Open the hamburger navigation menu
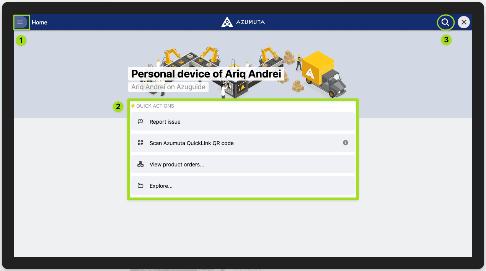 (x=20, y=23)
